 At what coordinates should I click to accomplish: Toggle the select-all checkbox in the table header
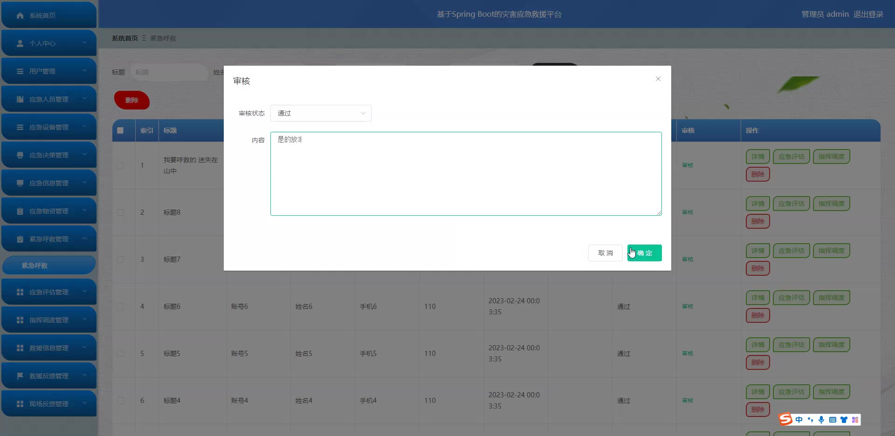pyautogui.click(x=120, y=130)
